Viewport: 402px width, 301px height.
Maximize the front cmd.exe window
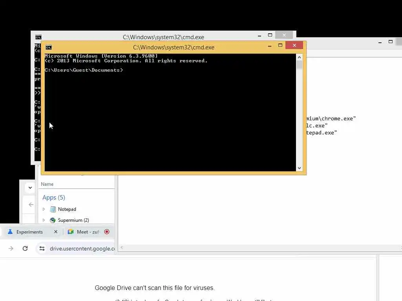tap(280, 45)
